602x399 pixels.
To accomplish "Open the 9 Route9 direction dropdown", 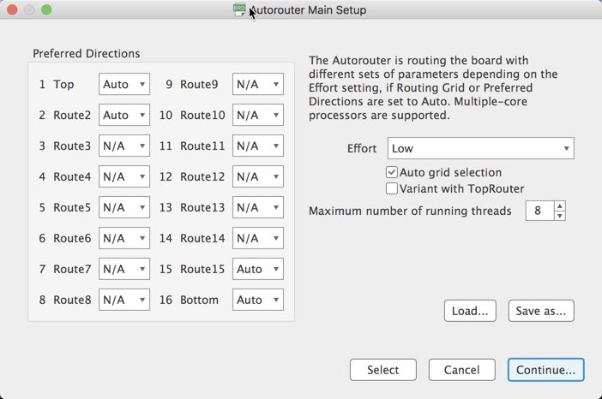I will (x=258, y=84).
